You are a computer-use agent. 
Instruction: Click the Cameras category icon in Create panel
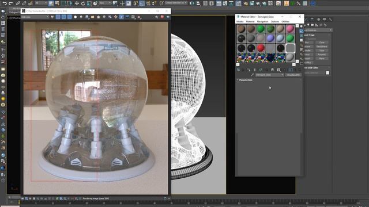312,25
